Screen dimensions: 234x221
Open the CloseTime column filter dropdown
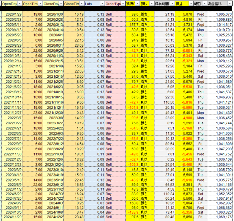(x=82, y=3)
